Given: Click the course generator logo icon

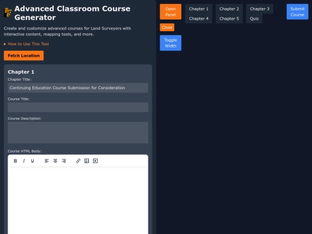Looking at the screenshot, I should pyautogui.click(x=8, y=13).
